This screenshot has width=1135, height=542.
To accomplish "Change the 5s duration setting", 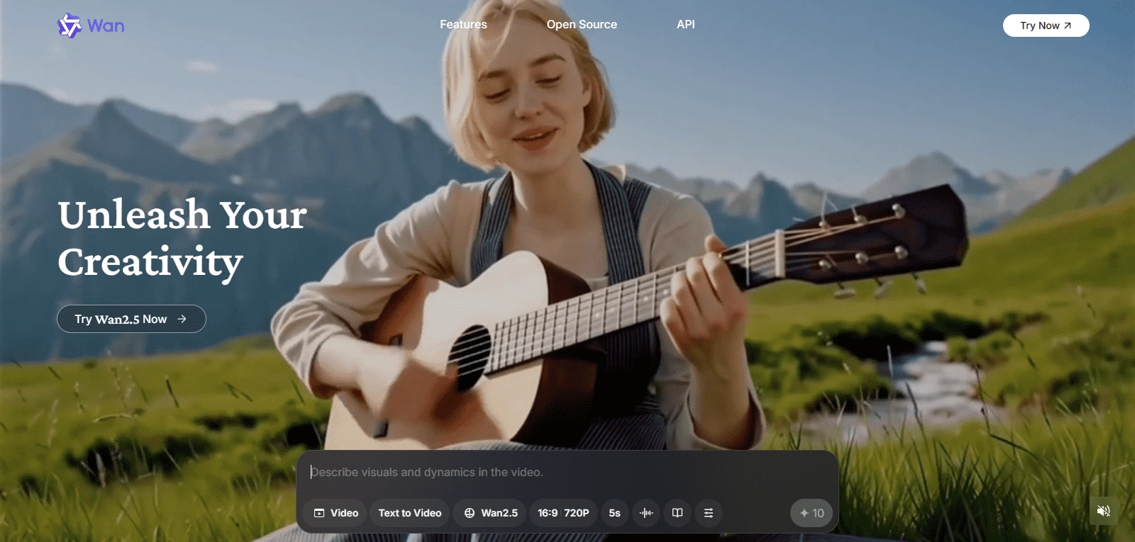I will tap(614, 513).
